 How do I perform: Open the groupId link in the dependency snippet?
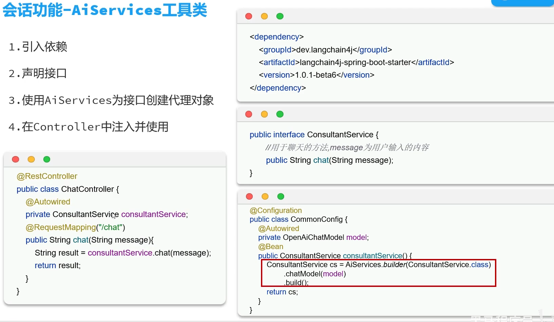pyautogui.click(x=277, y=49)
